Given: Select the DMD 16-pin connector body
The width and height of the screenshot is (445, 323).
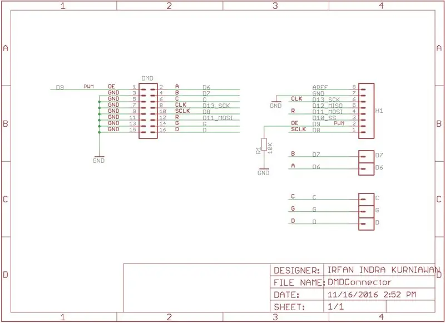Looking at the screenshot, I should point(148,111).
